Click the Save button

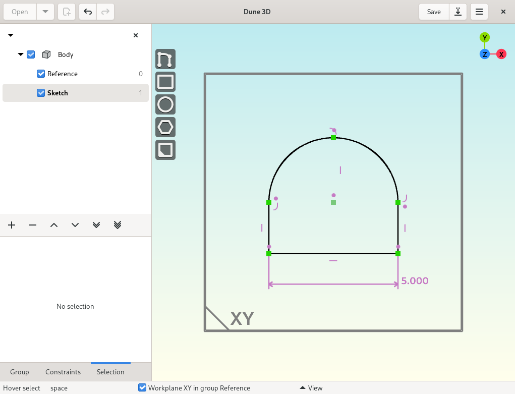click(434, 12)
